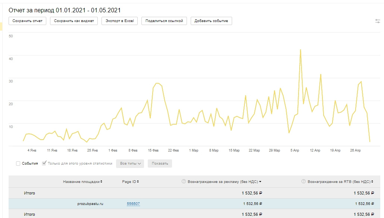Click 26 Апр axis label

[x=355, y=150]
